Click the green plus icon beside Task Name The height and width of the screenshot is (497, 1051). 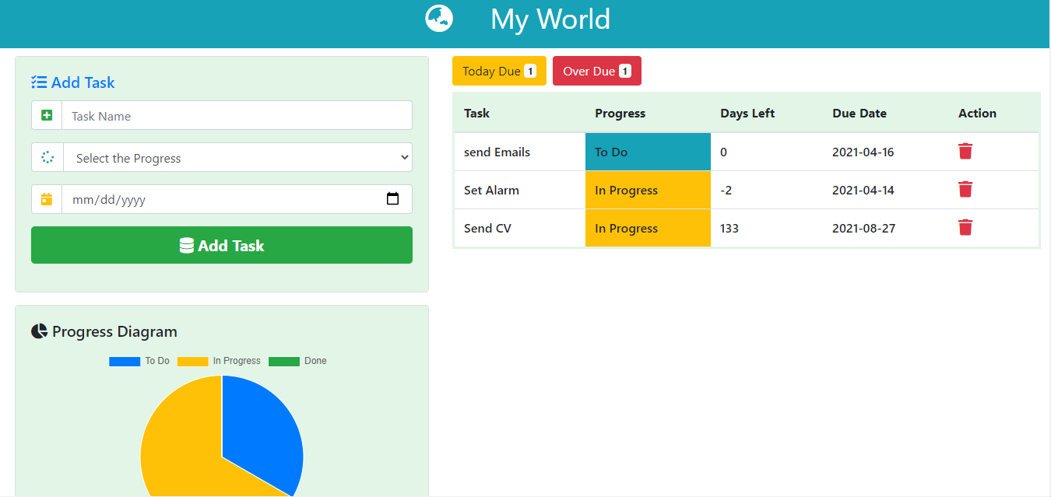tap(47, 116)
